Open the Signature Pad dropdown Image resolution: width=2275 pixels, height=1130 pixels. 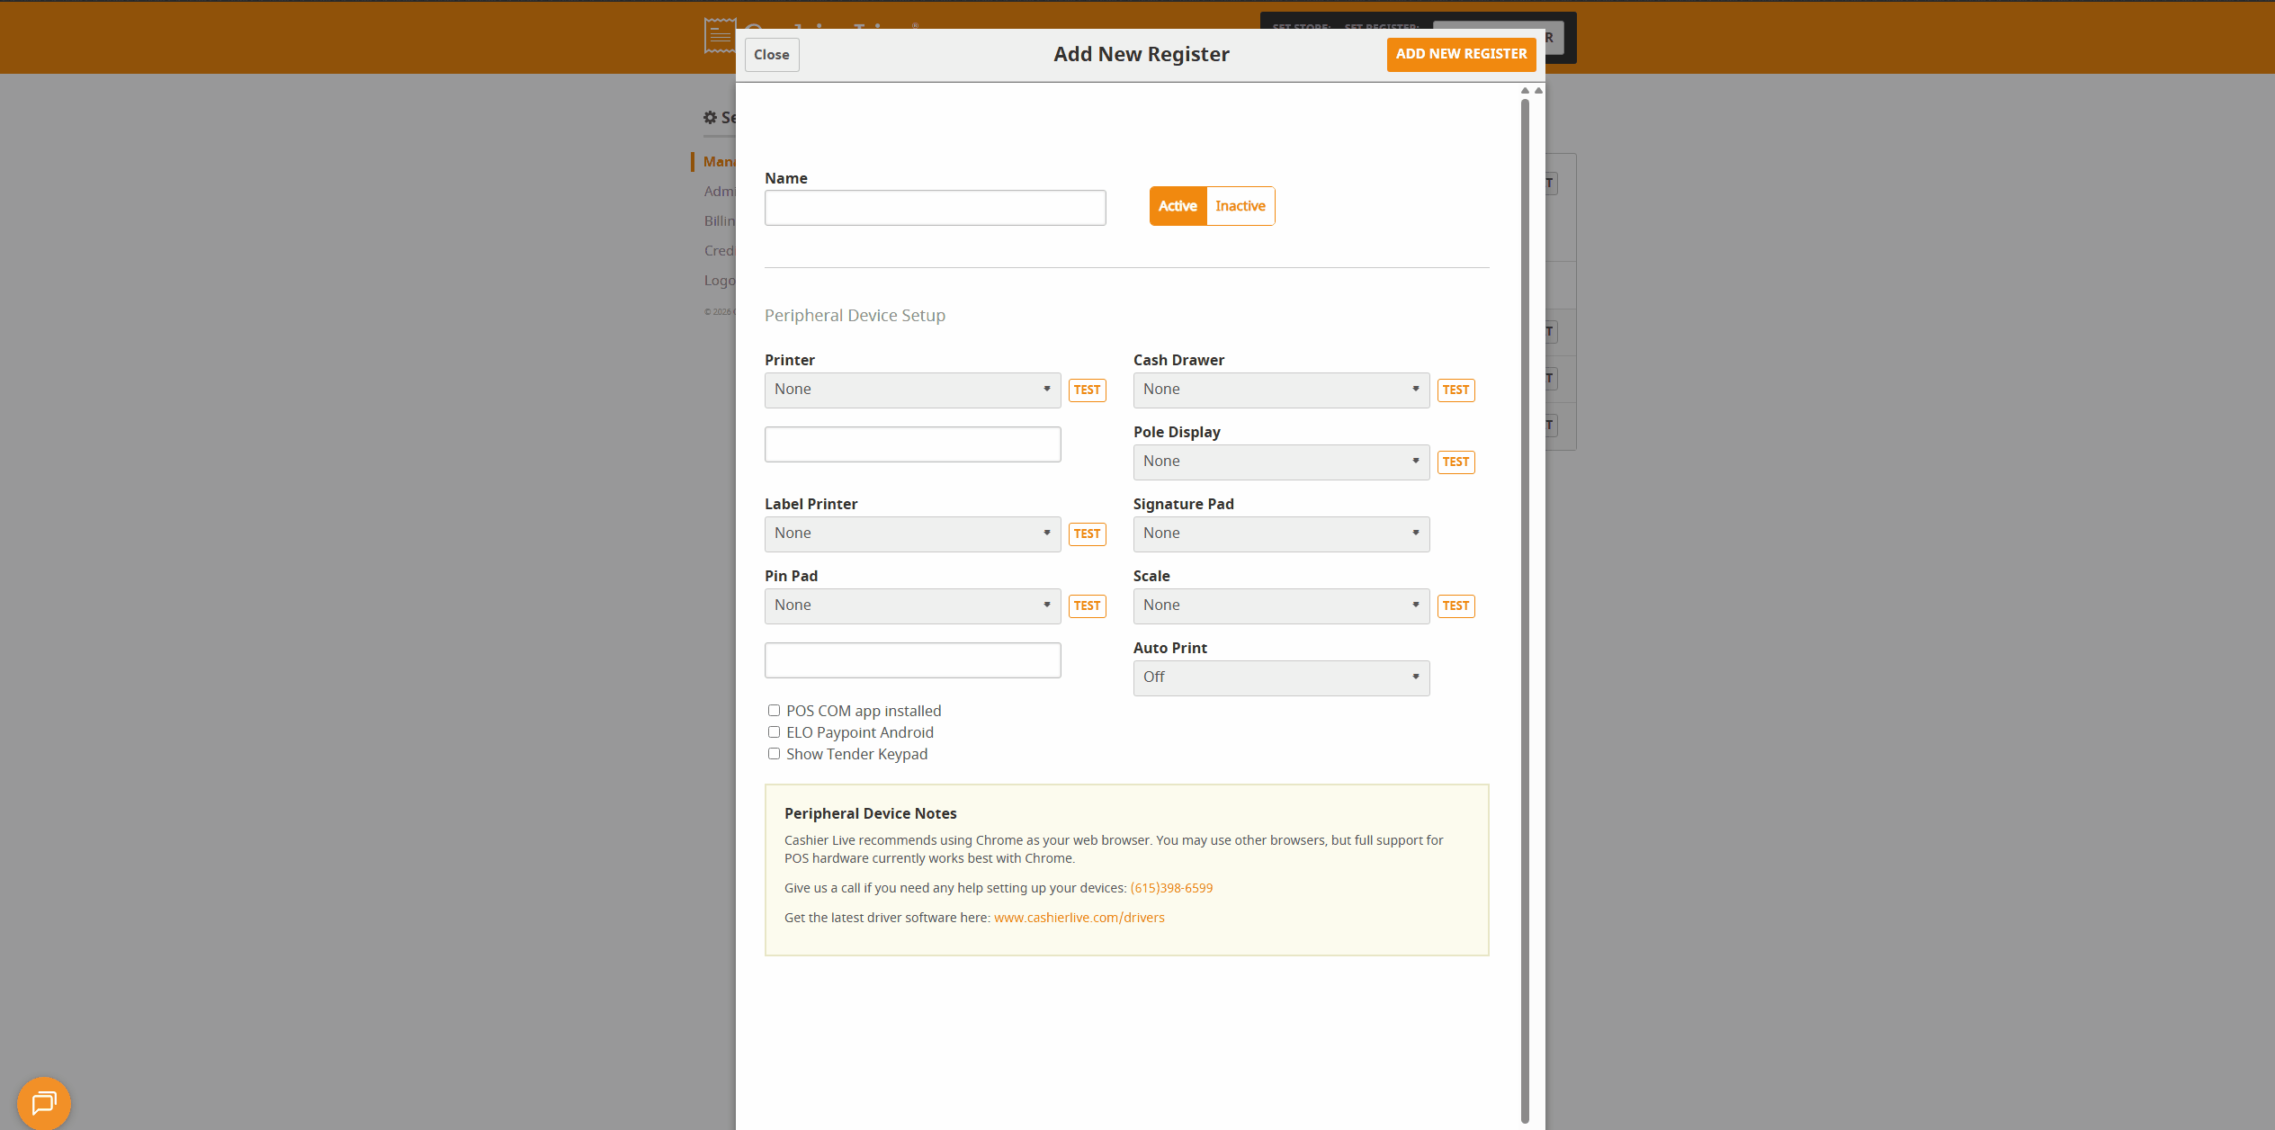tap(1280, 534)
